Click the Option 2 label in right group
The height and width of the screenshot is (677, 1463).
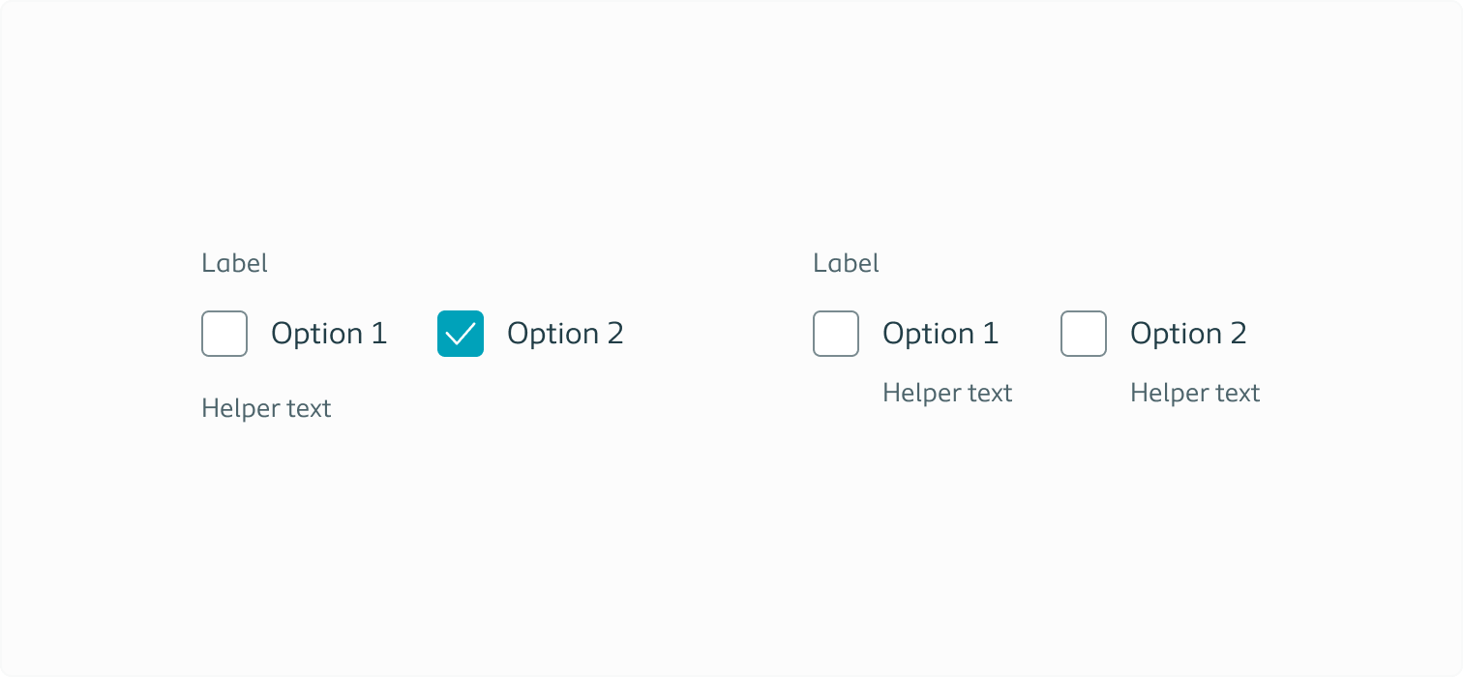(1189, 334)
